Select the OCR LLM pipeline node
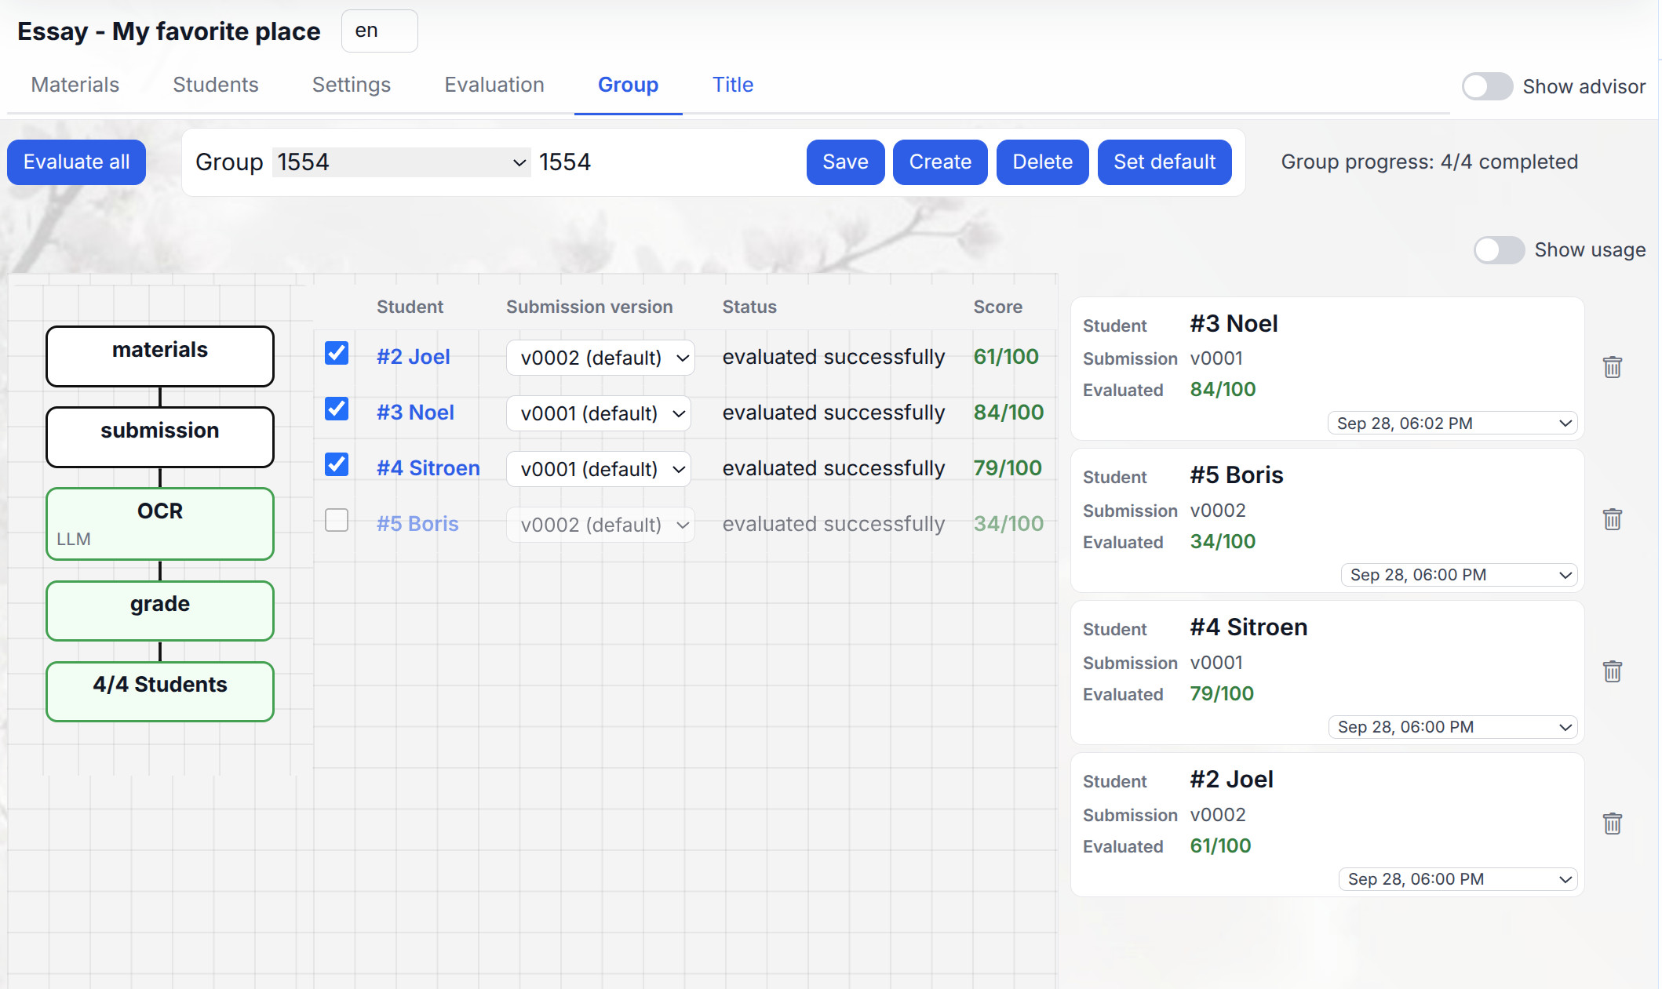1662x989 pixels. click(x=160, y=524)
